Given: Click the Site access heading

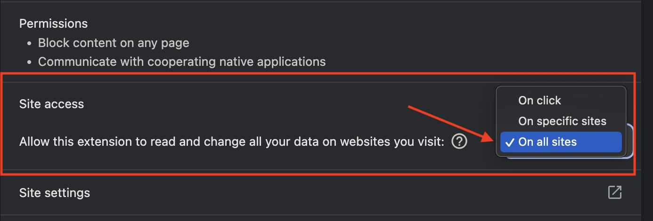Looking at the screenshot, I should 51,104.
